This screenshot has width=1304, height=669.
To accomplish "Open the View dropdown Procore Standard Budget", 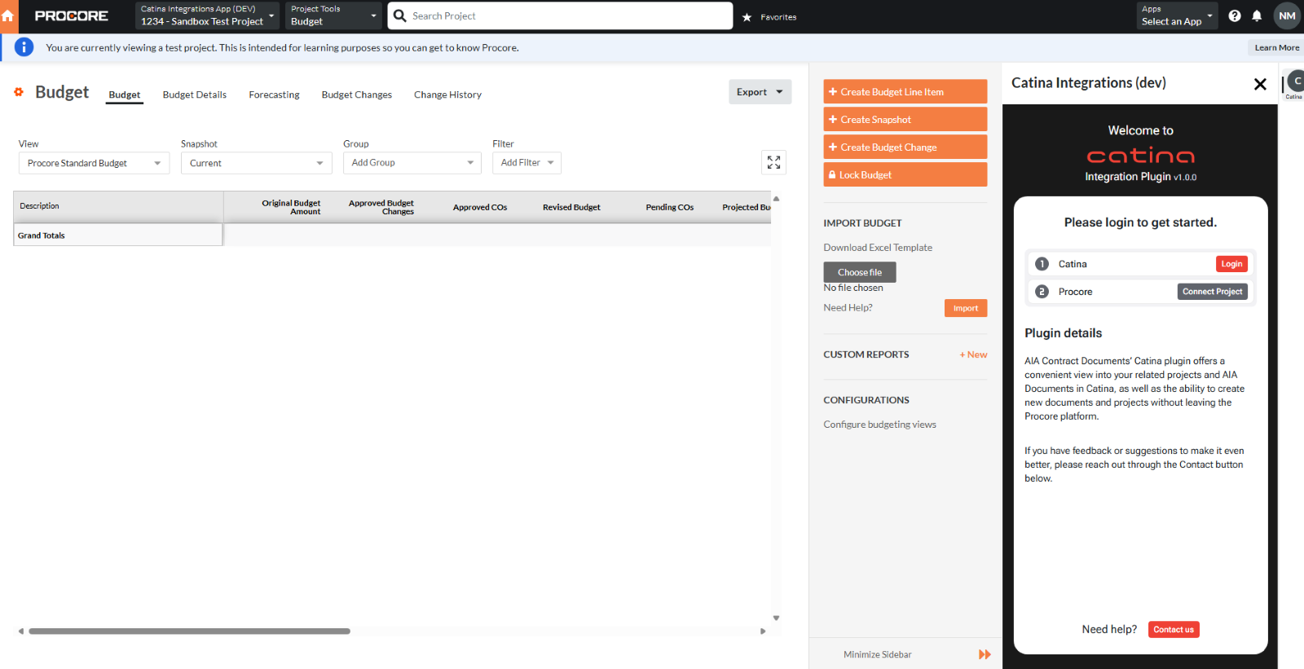I will (94, 163).
